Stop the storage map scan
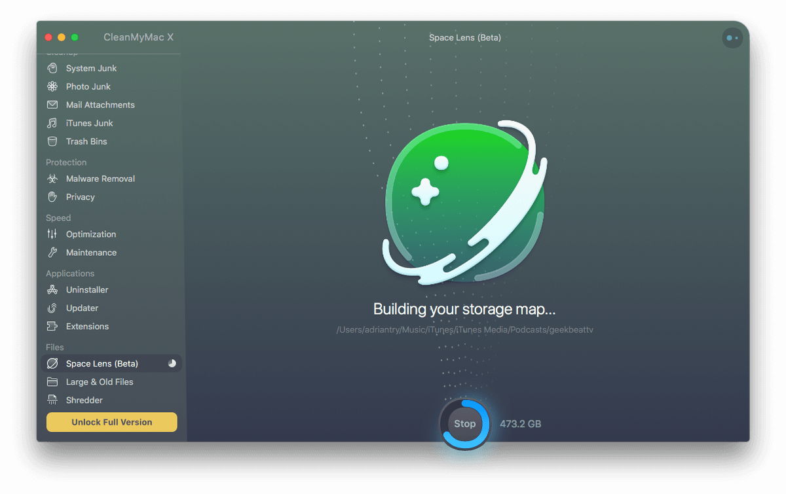Screen dimensions: 786x494 [x=464, y=423]
